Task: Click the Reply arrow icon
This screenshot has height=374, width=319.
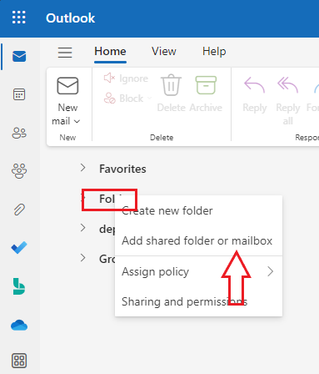Action: point(255,85)
